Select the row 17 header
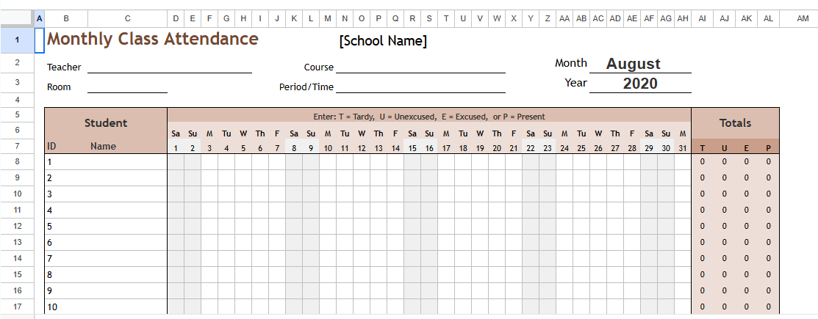The height and width of the screenshot is (319, 818). pos(17,307)
